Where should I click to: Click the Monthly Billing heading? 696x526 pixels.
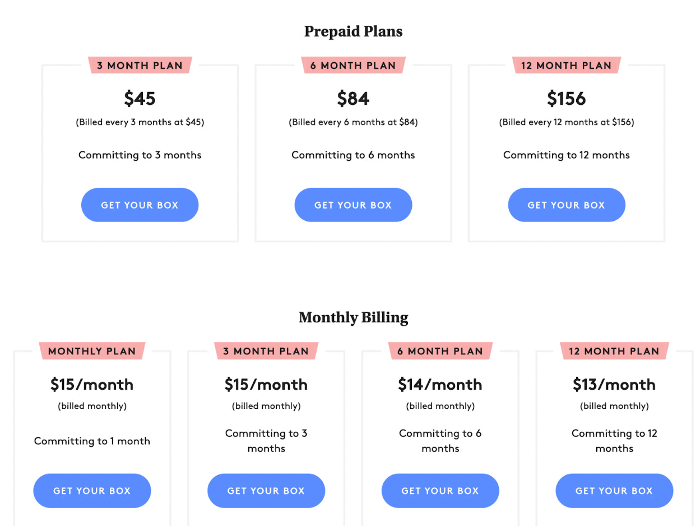(354, 317)
